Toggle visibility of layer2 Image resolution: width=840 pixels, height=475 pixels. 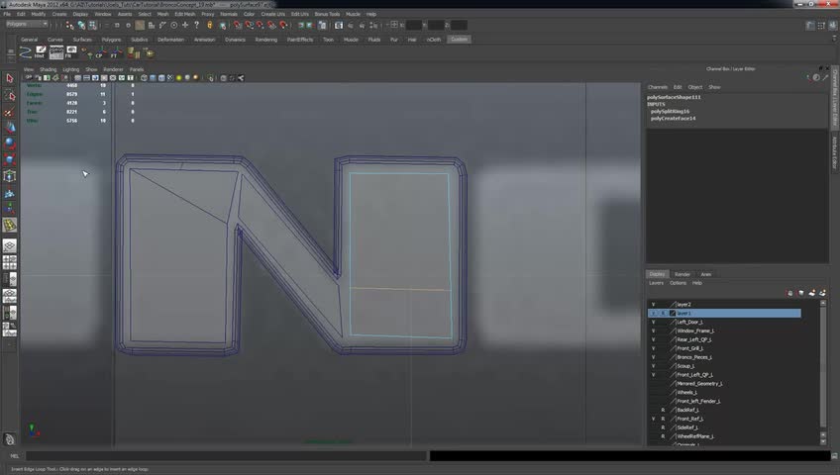tap(653, 305)
